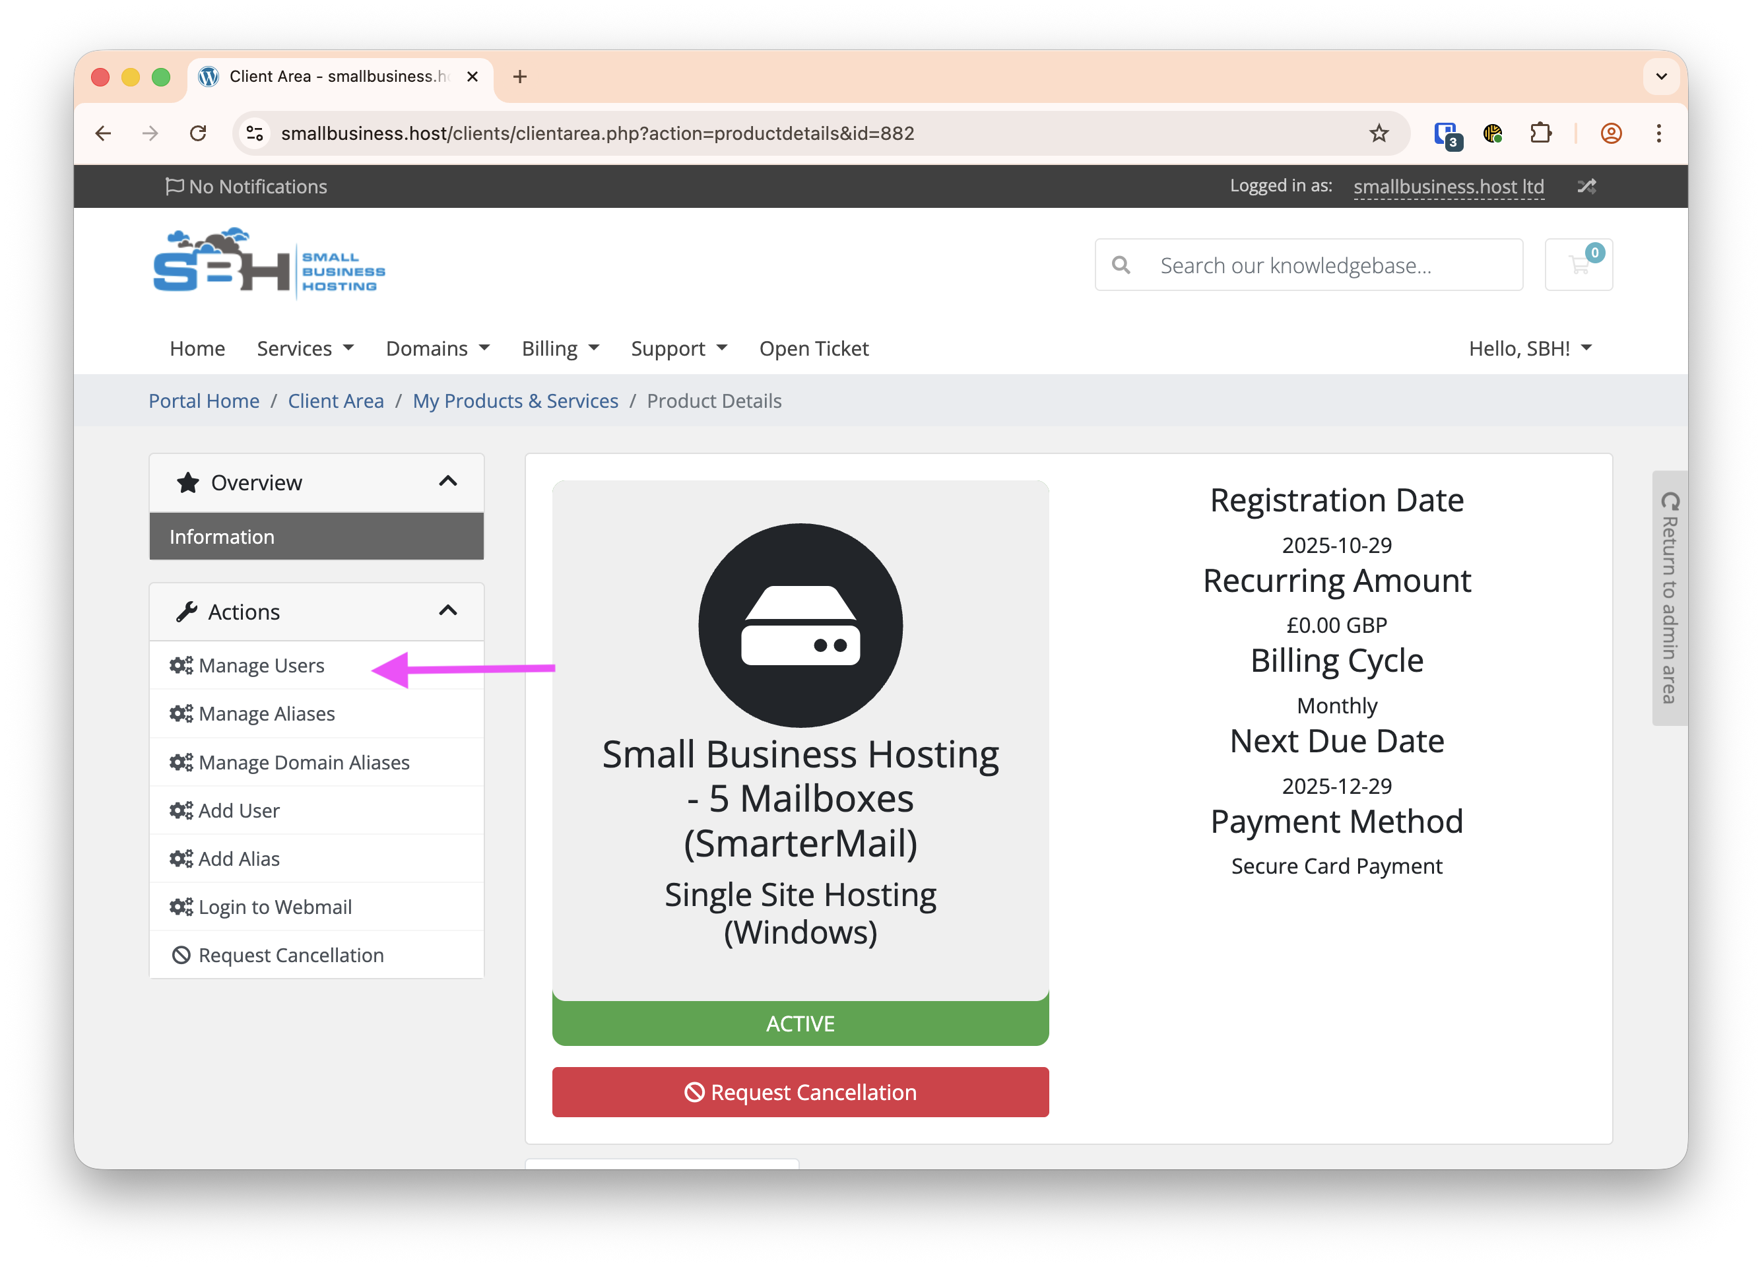Click Return to admin area side tab
This screenshot has height=1267, width=1762.
click(x=1668, y=598)
